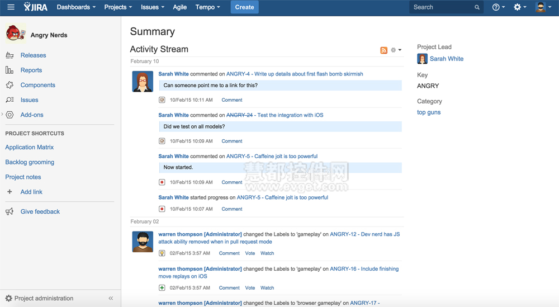Open Sarah White project lead profile link
559x307 pixels.
coord(446,59)
